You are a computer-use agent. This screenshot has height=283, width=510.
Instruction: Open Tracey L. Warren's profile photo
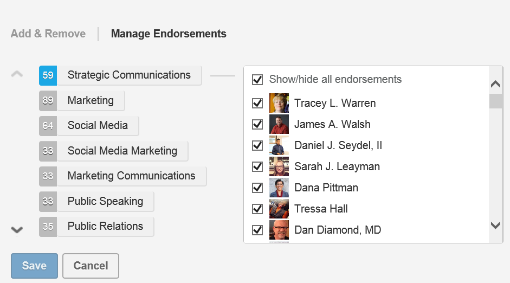click(x=279, y=103)
